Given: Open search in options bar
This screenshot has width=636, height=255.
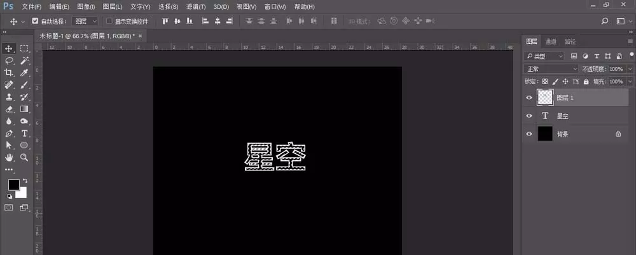Looking at the screenshot, I should tap(604, 21).
